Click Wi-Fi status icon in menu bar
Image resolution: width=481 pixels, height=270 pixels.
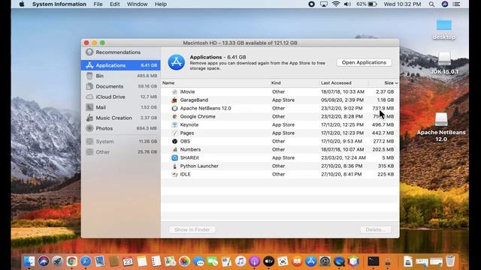[336, 4]
